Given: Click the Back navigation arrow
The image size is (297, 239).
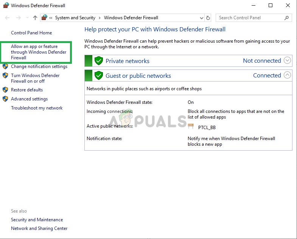Looking at the screenshot, I should 7,18.
